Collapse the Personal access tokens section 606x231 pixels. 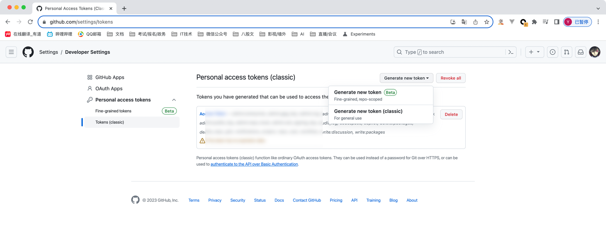(174, 100)
